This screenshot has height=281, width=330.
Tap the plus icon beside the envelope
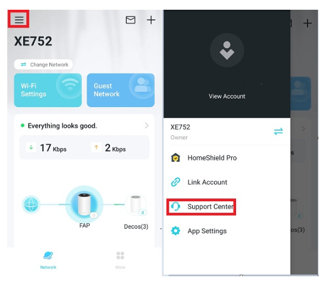(x=151, y=20)
